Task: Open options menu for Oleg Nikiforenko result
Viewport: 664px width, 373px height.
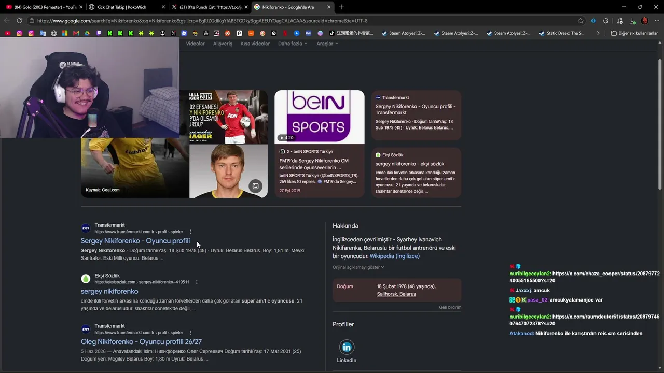Action: 190,333
